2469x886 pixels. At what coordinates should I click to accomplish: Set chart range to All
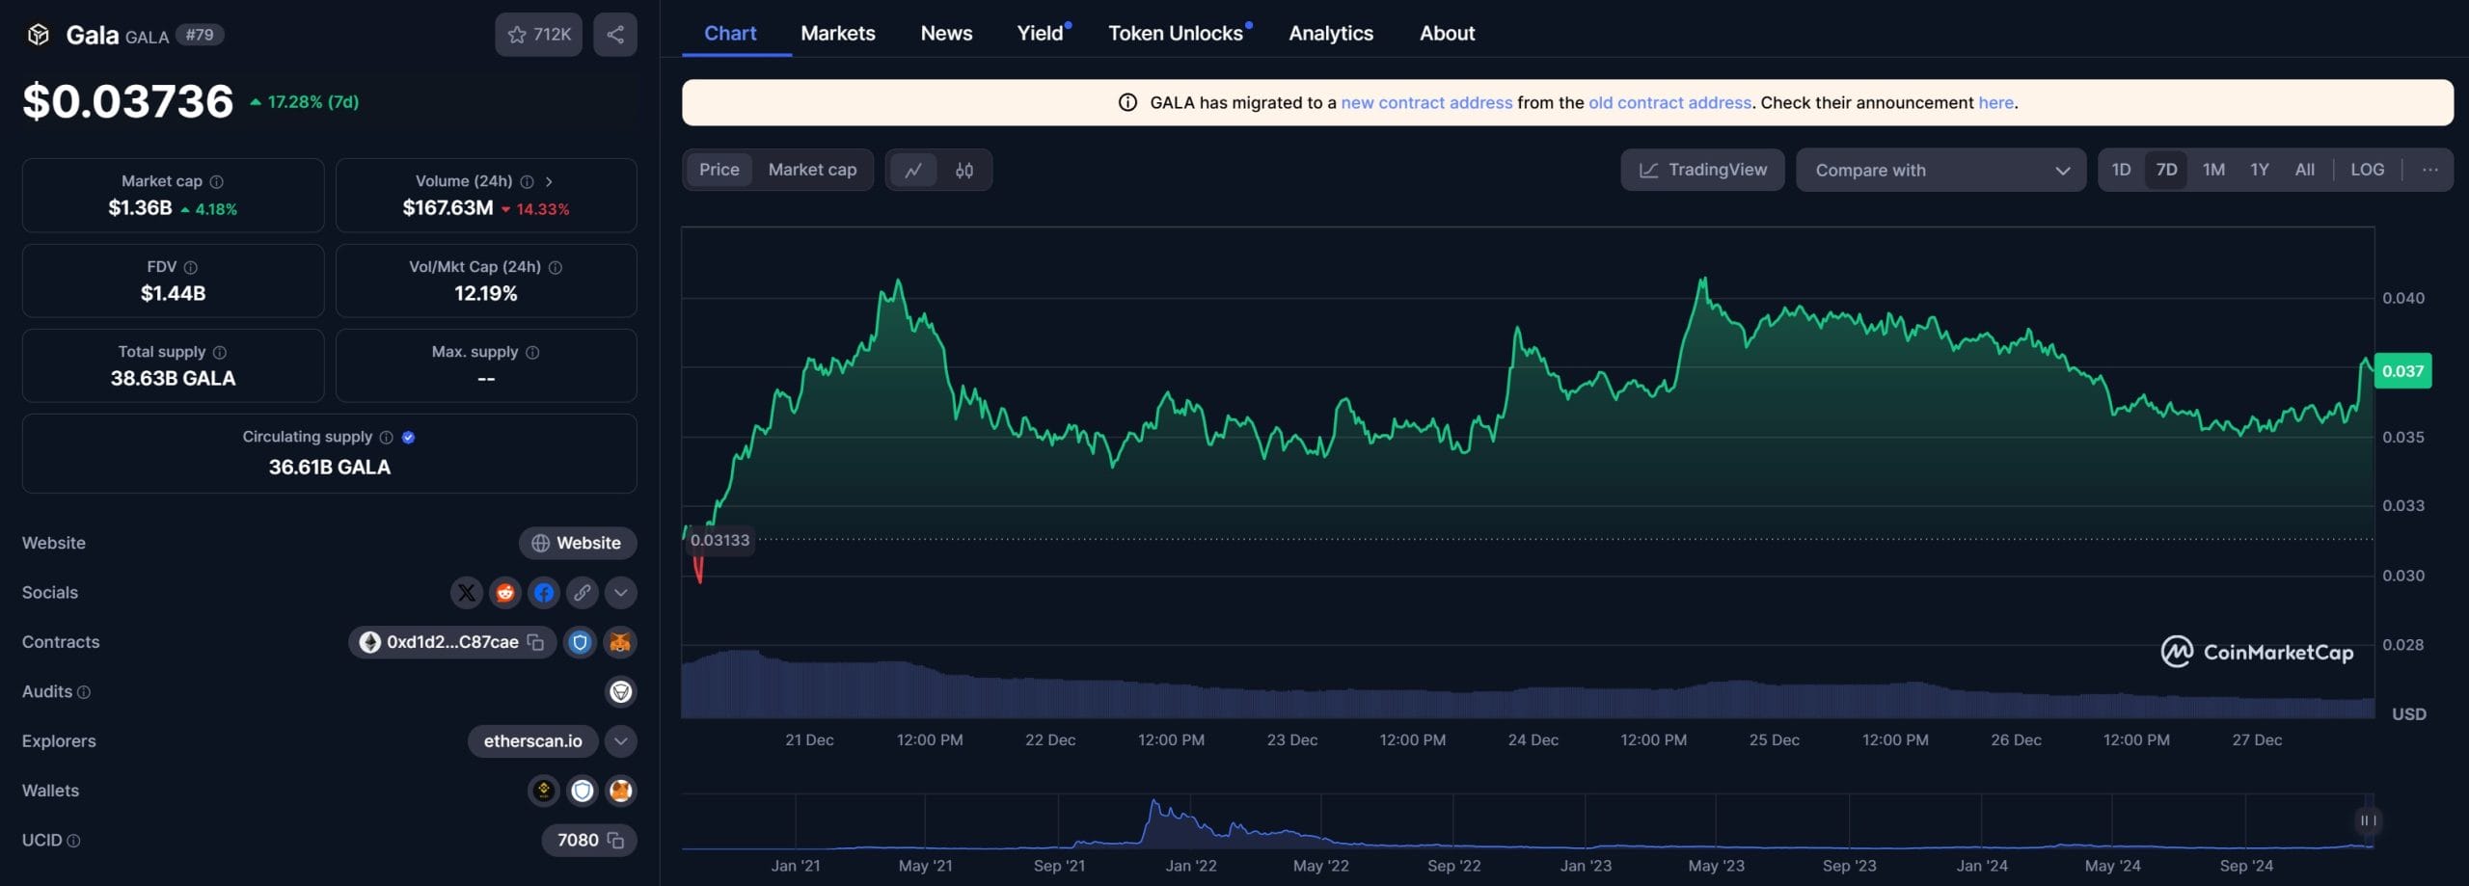pos(2304,170)
